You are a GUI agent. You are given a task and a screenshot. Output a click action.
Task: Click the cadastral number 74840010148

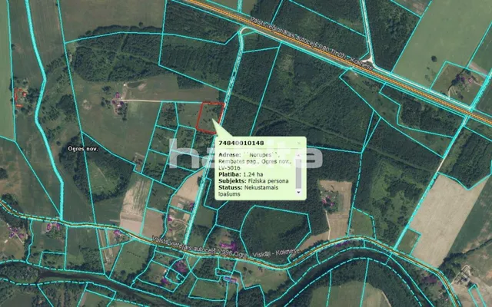pyautogui.click(x=241, y=144)
